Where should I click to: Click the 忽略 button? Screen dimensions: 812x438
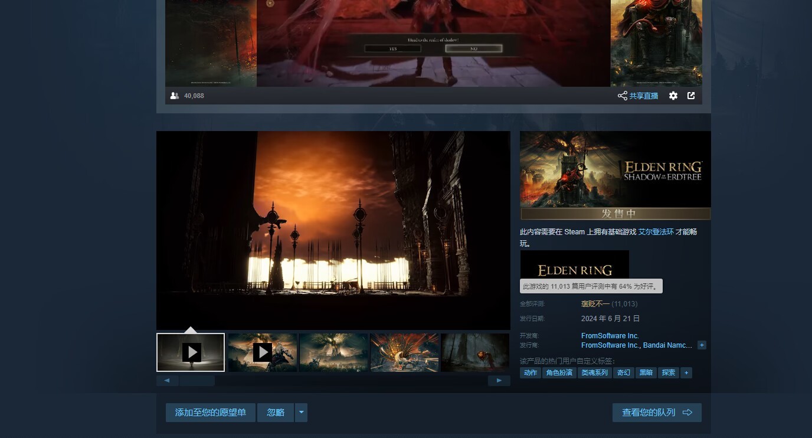click(276, 413)
